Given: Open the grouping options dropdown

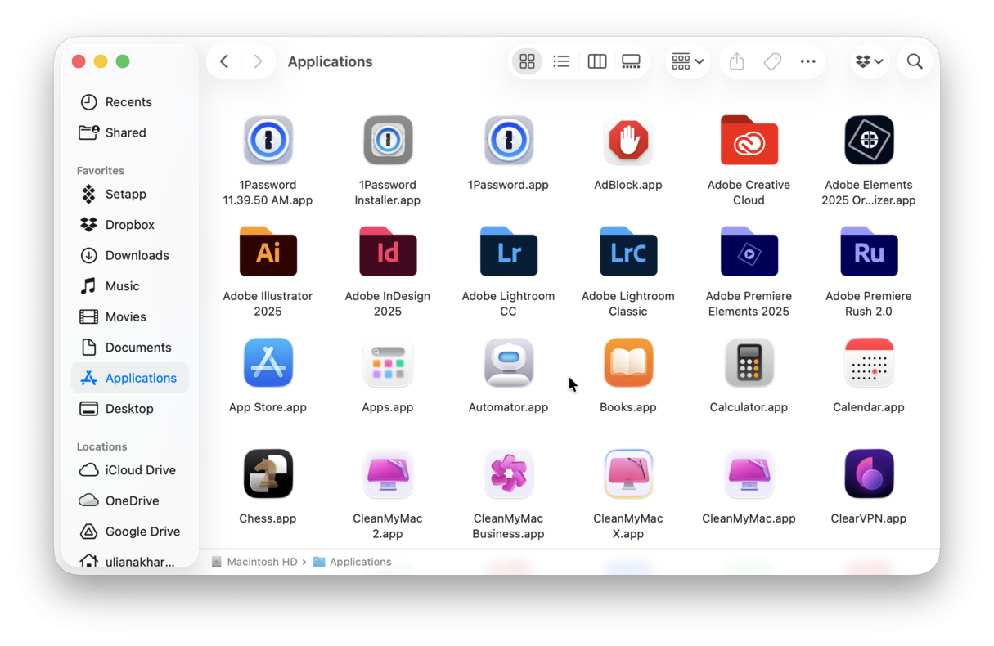Looking at the screenshot, I should (x=686, y=61).
